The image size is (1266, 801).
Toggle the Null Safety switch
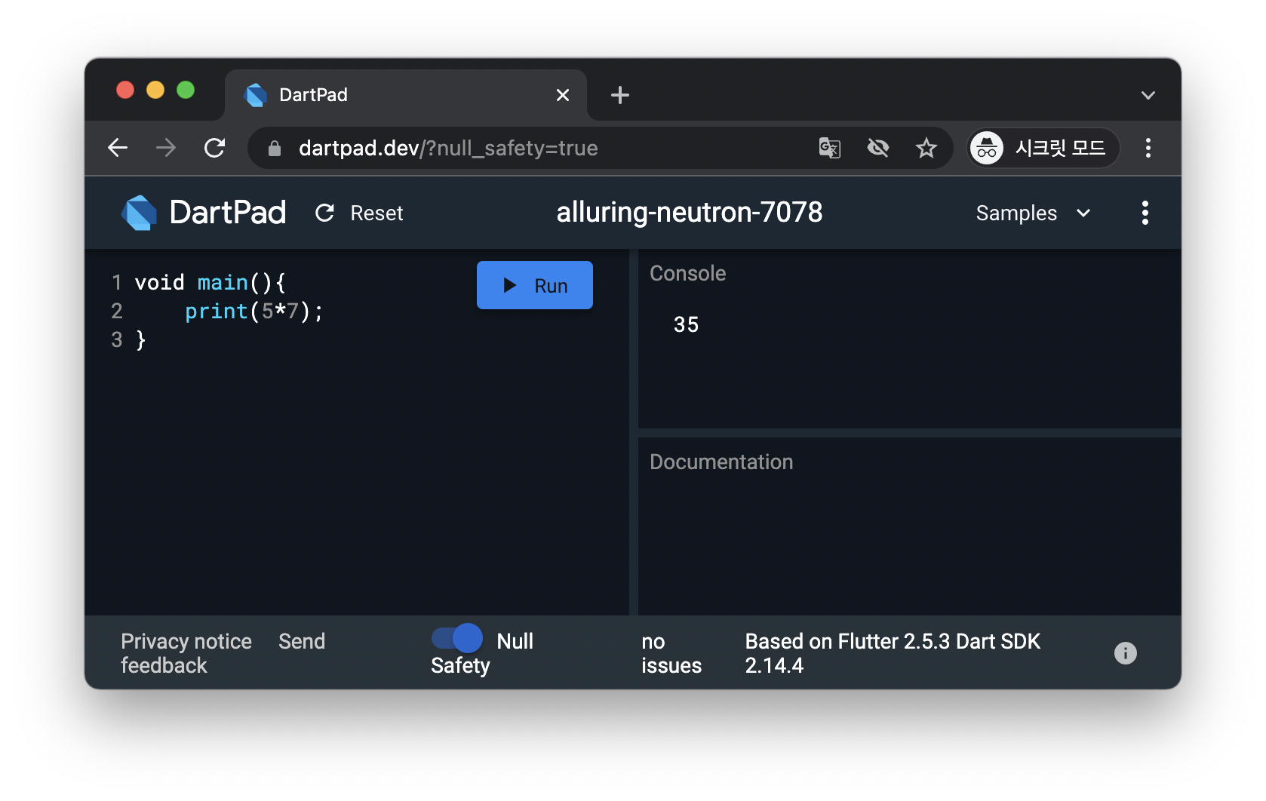457,639
